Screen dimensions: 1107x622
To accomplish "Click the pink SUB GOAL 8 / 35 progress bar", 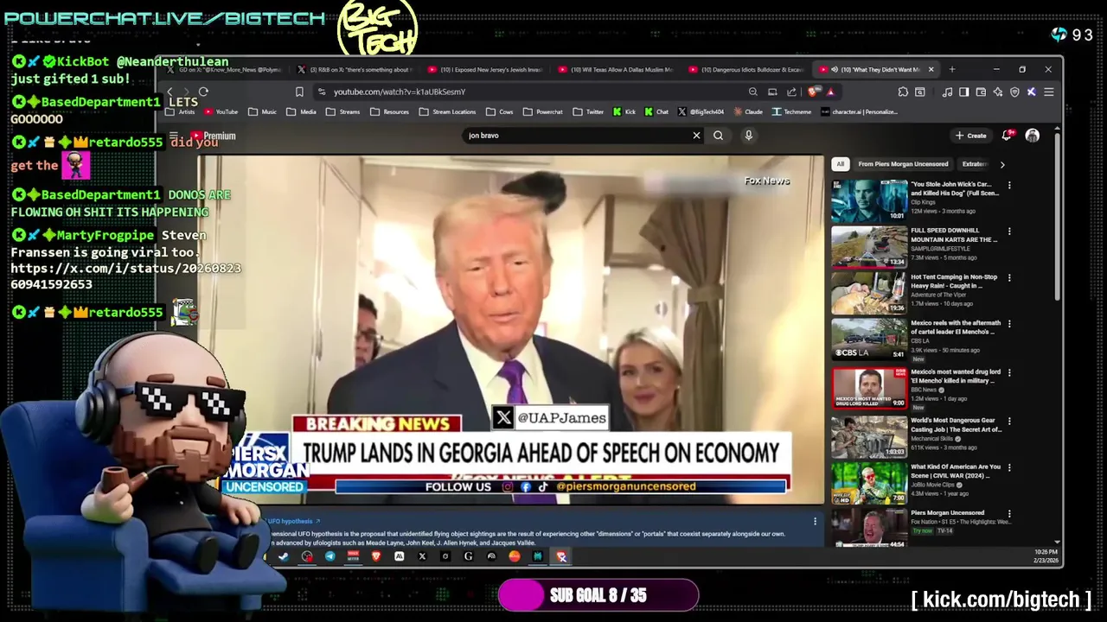I will tap(598, 595).
